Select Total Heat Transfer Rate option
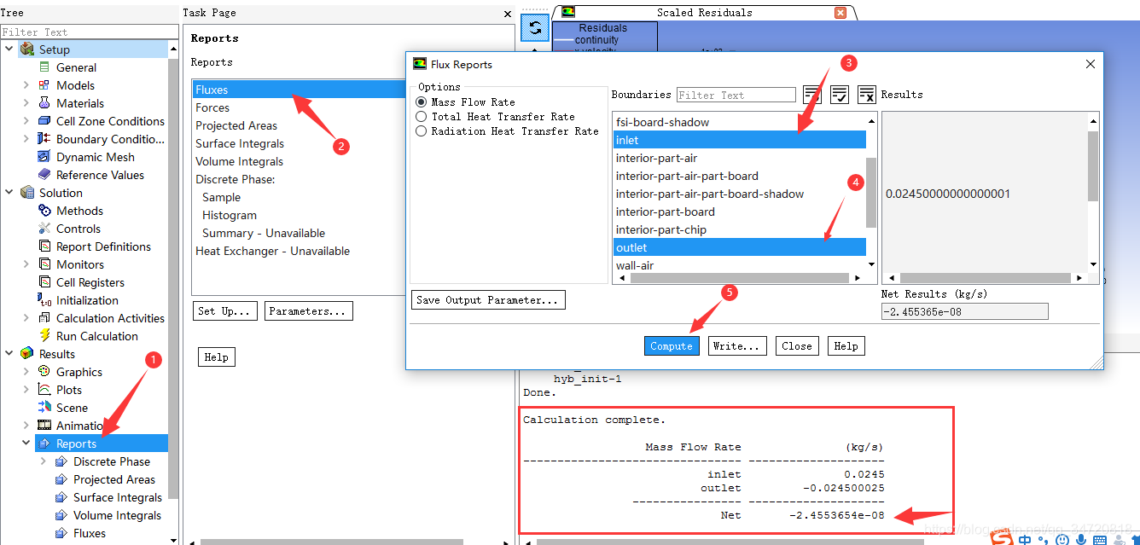 pos(421,117)
